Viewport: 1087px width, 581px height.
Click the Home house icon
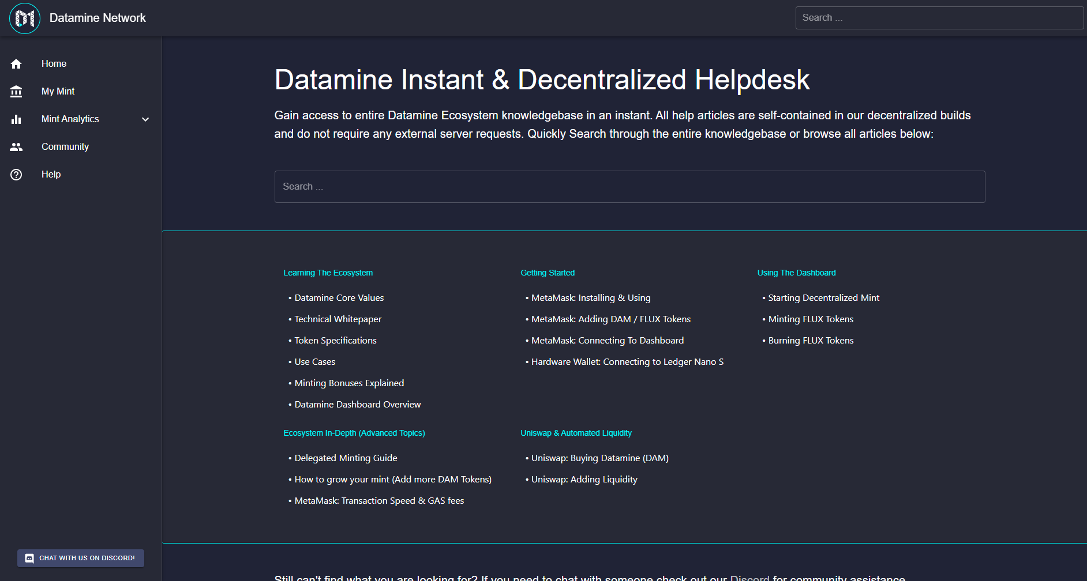click(16, 64)
